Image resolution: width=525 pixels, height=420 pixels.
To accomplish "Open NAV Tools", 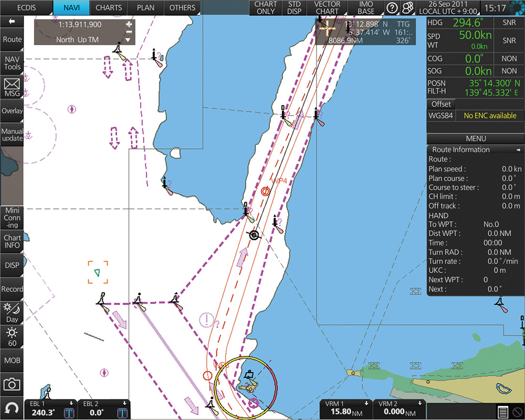I will pos(12,63).
